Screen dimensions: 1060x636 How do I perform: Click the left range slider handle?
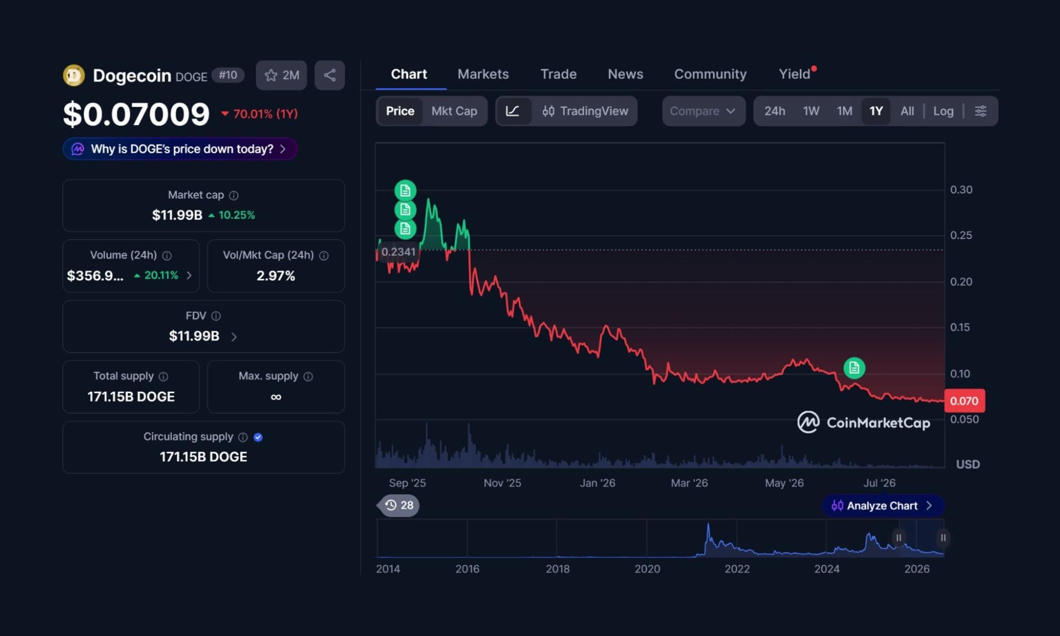point(898,537)
